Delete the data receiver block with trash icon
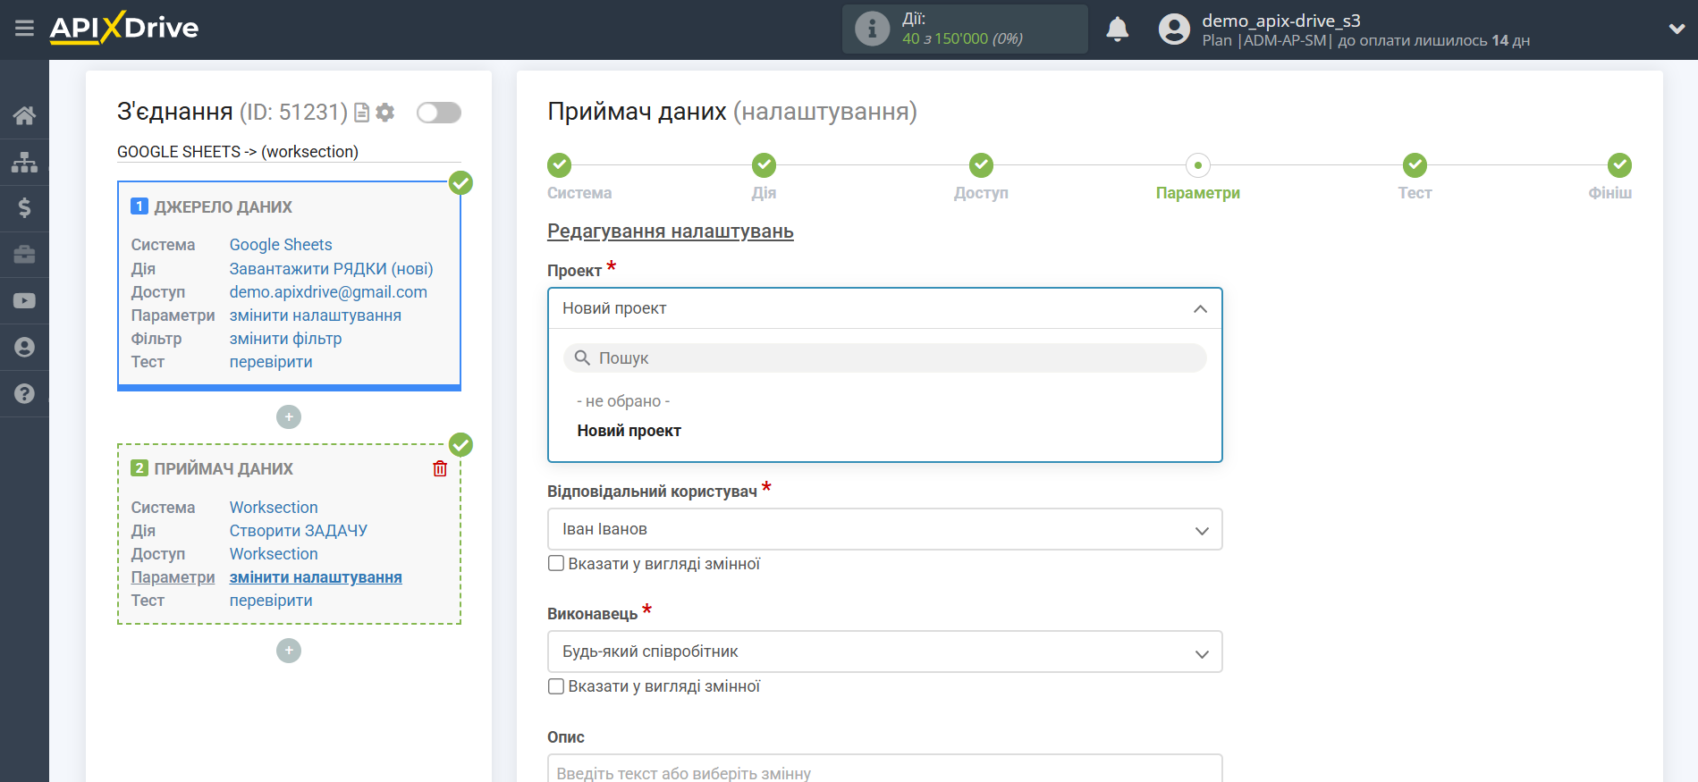 440,469
